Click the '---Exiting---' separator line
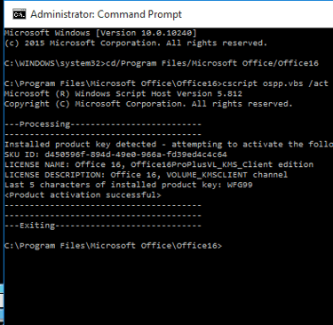 [103, 226]
